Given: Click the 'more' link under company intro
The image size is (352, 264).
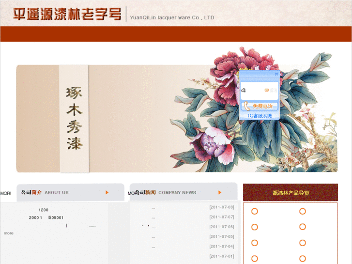Looking at the screenshot, I should (9, 233).
